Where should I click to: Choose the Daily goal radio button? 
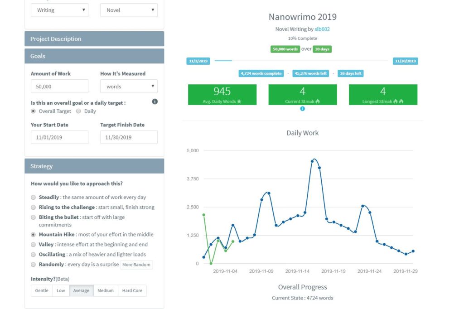(x=78, y=111)
